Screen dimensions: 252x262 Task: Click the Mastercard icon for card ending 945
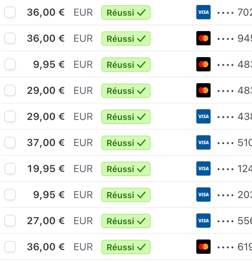point(203,39)
